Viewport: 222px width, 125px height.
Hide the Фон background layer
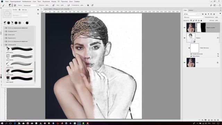185,62
